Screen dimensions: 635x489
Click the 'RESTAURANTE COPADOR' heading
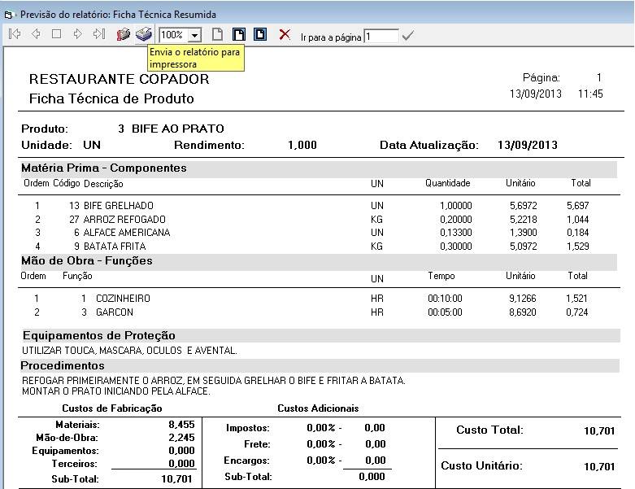[119, 79]
